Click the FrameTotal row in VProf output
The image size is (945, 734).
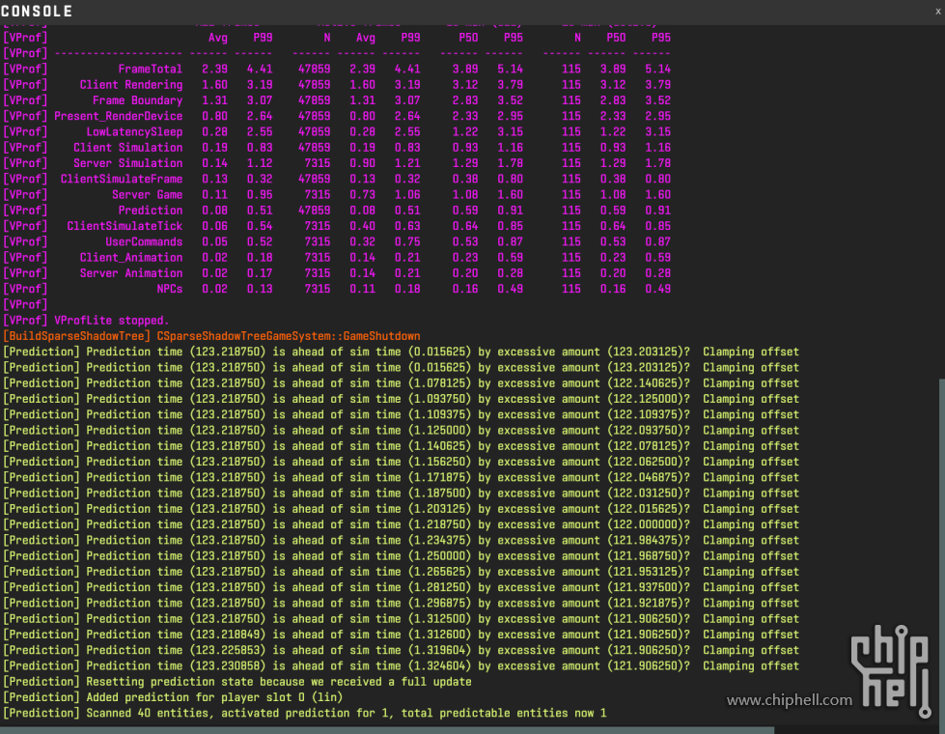(150, 70)
